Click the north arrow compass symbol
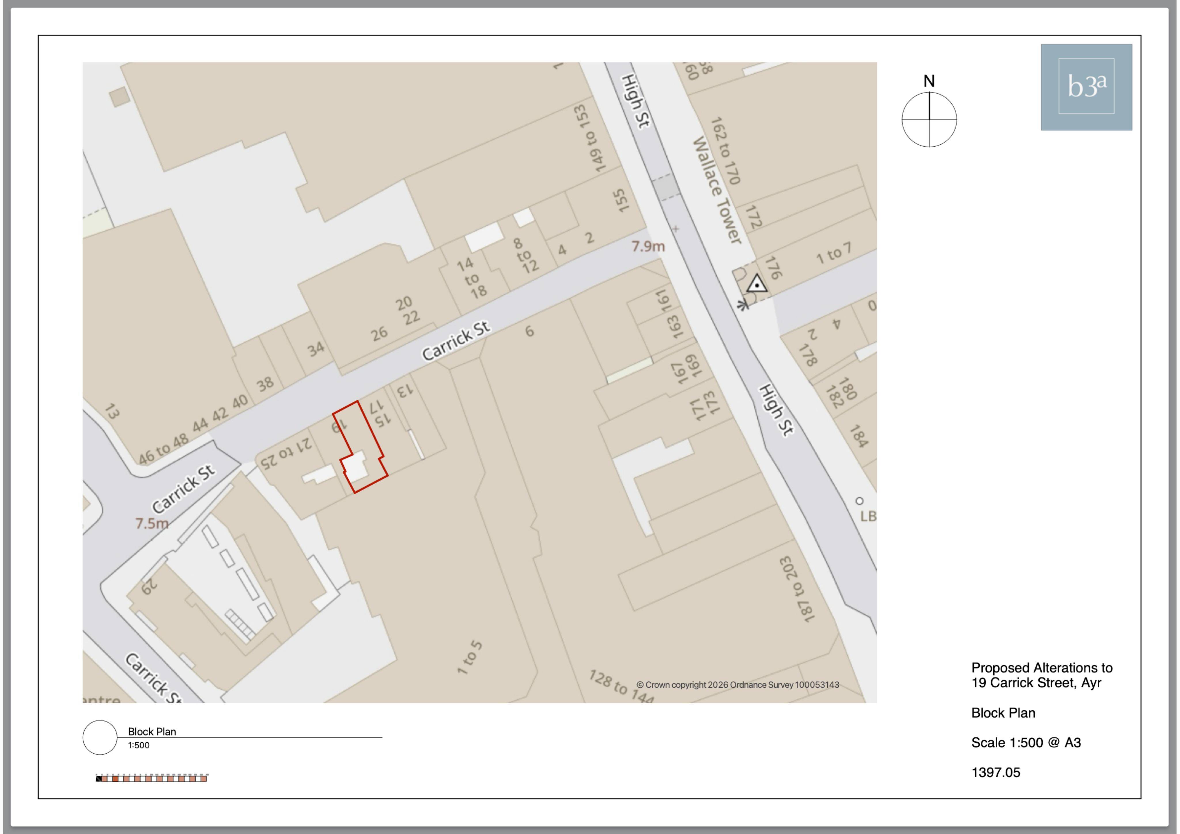 pyautogui.click(x=929, y=119)
